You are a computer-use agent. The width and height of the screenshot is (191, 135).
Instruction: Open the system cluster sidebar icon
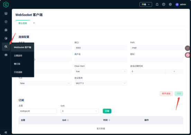point(6,55)
